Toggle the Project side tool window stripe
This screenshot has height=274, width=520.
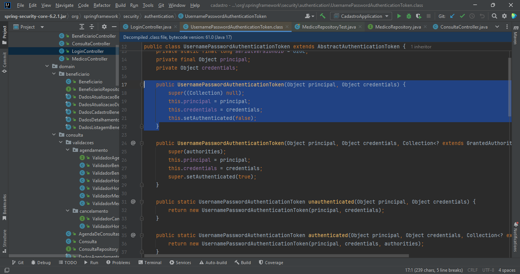coord(5,35)
